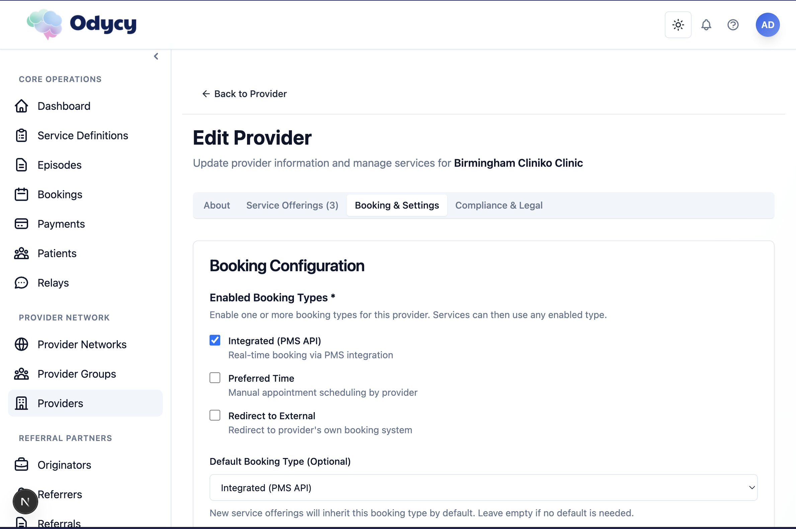Open the Dashboard from the sidebar
Image resolution: width=796 pixels, height=529 pixels.
click(64, 106)
